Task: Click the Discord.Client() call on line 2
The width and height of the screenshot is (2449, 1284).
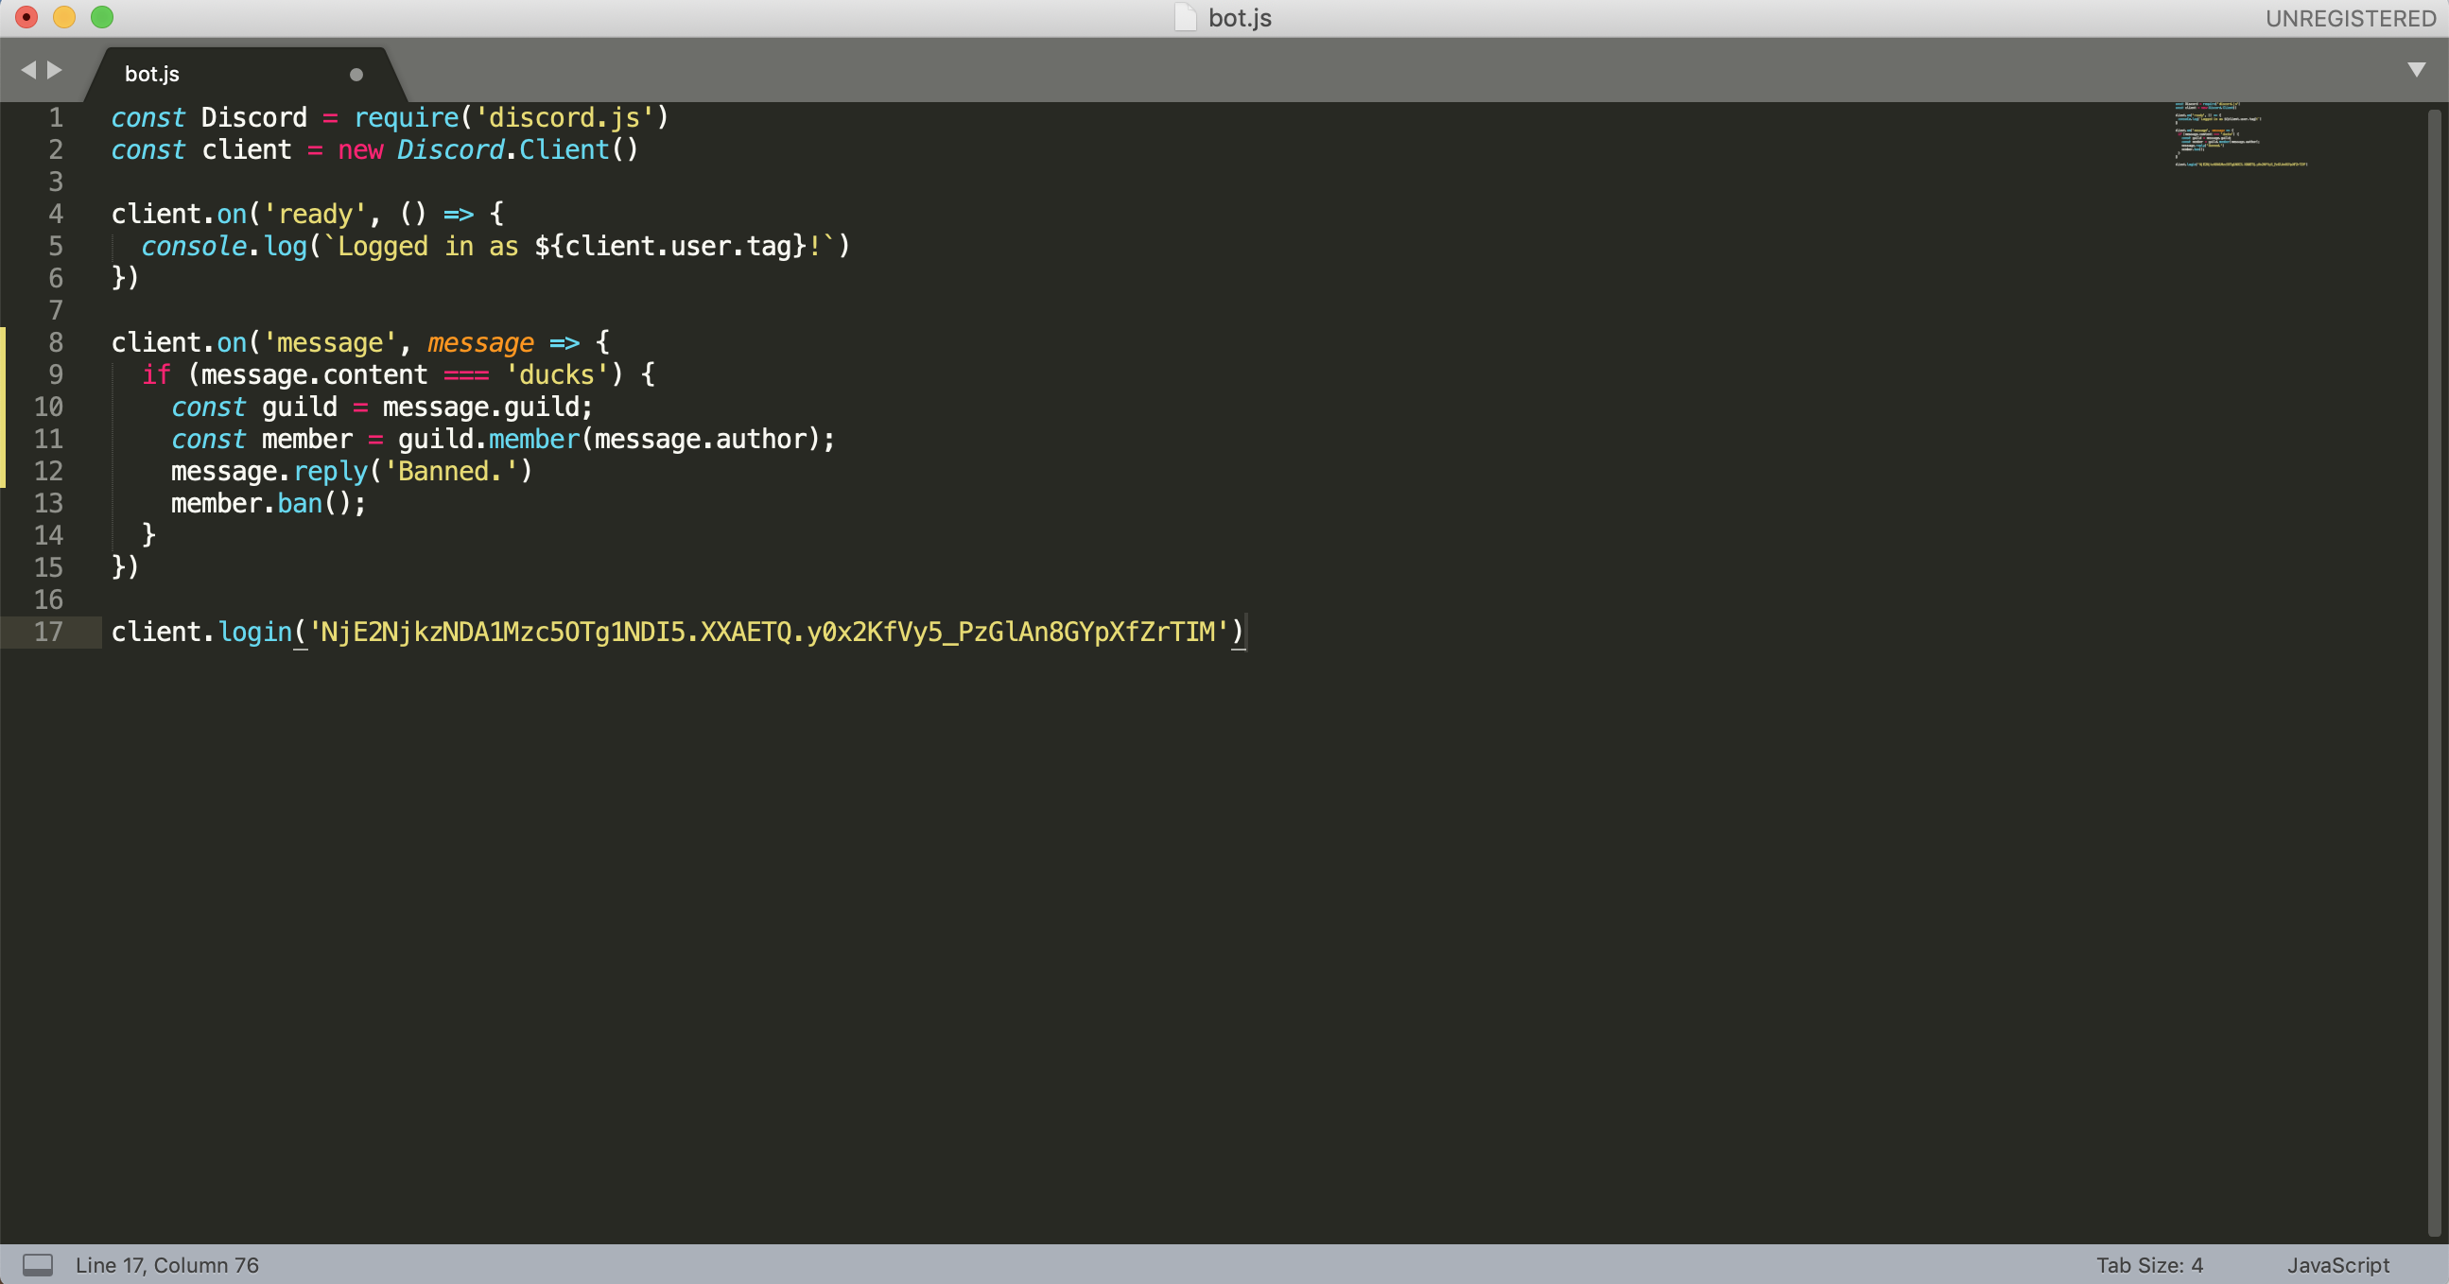Action: coord(518,150)
